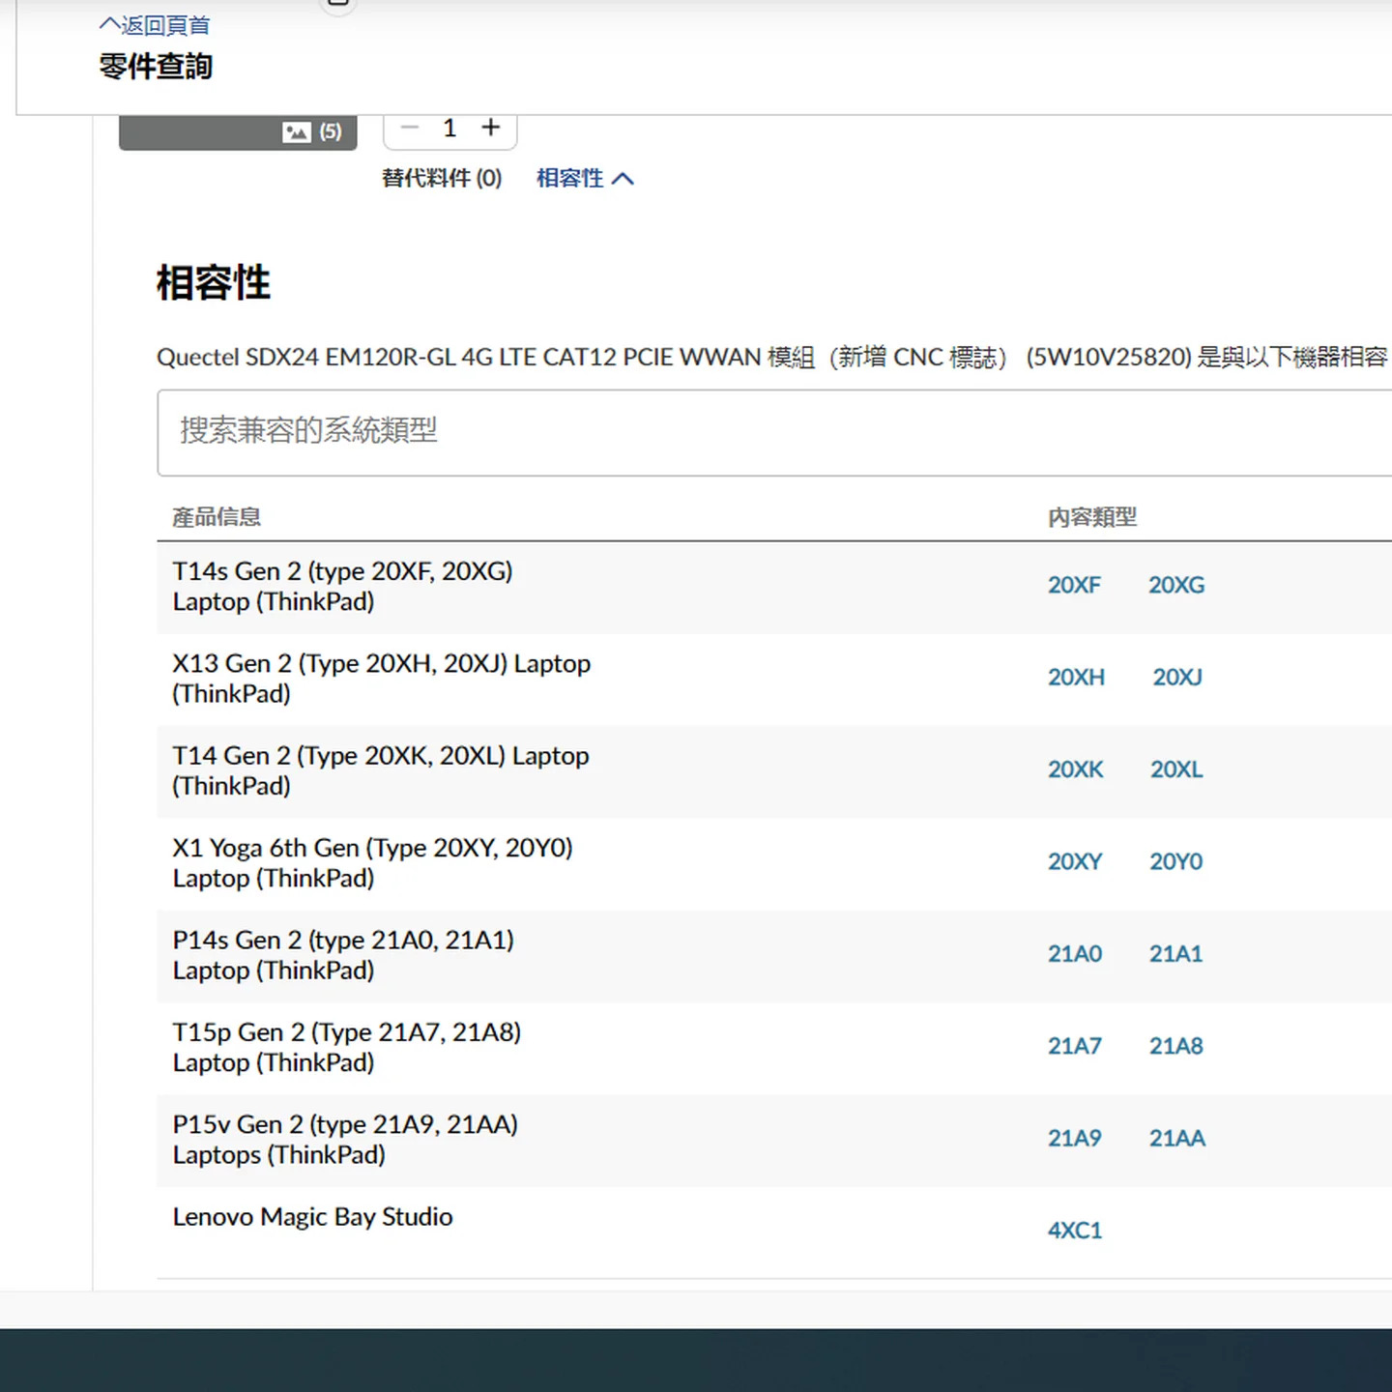Open machine type 20XY link
Screen dimensions: 1392x1392
(x=1075, y=861)
